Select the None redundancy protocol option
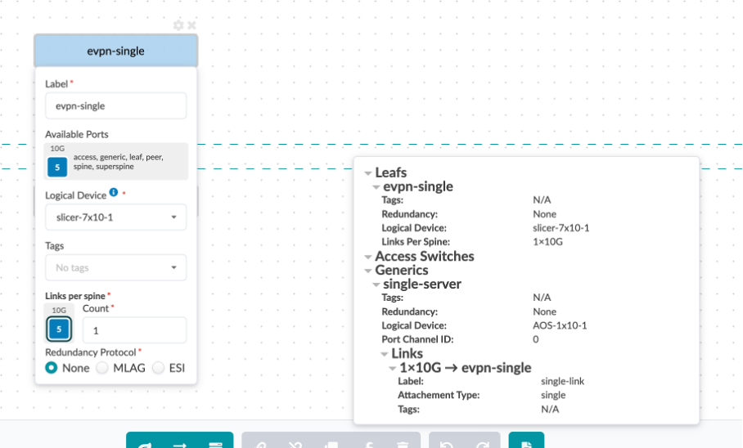Screen dimensions: 743x448 pyautogui.click(x=52, y=368)
